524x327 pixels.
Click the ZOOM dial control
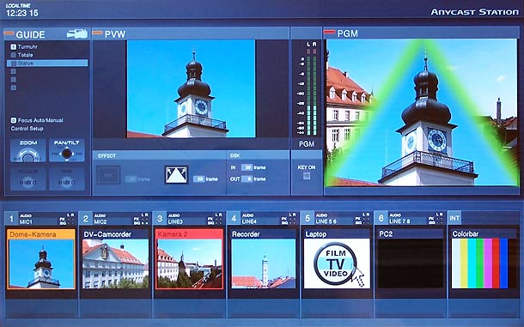[x=28, y=151]
